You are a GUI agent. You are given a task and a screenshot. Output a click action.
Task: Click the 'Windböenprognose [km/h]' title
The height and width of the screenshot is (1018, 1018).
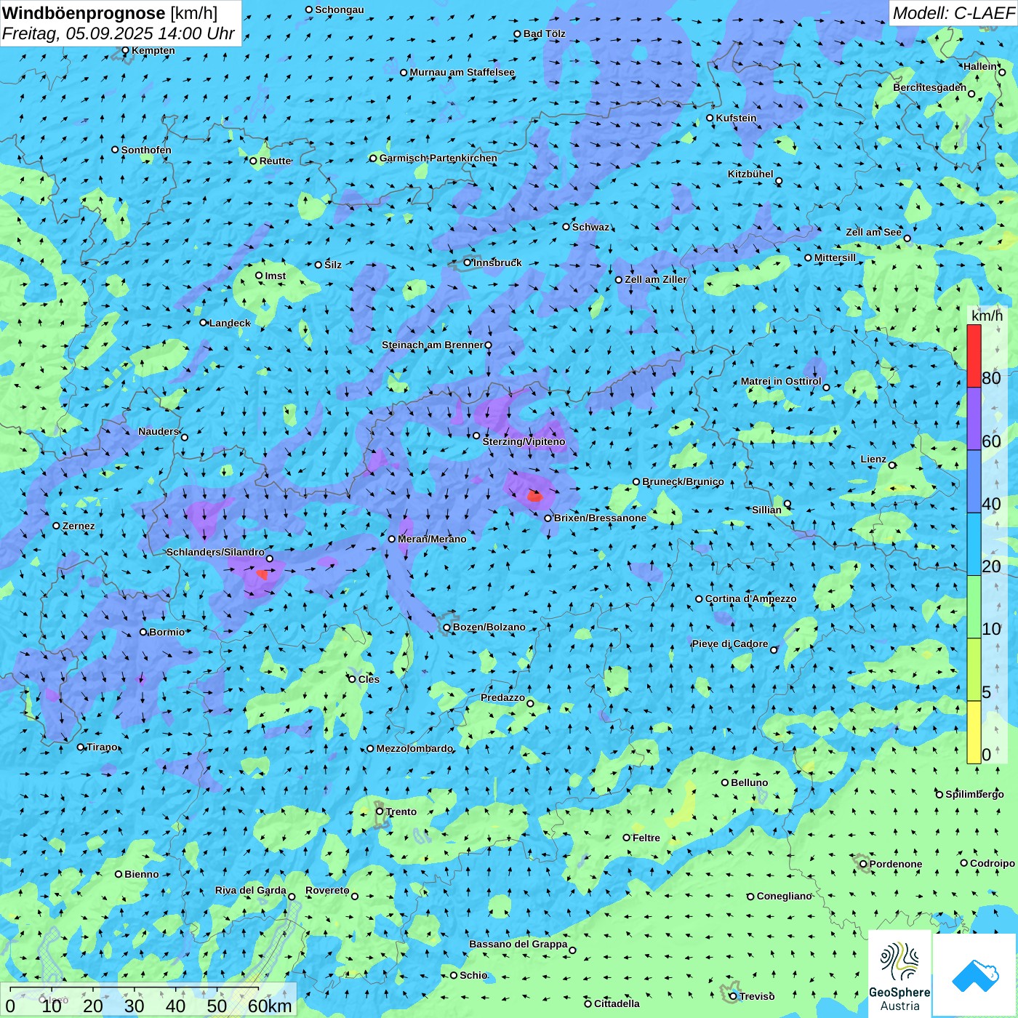point(110,13)
